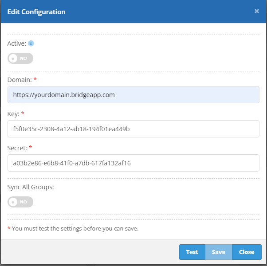This screenshot has height=266, width=267.
Task: Click the Secret field label
Action: (x=18, y=148)
